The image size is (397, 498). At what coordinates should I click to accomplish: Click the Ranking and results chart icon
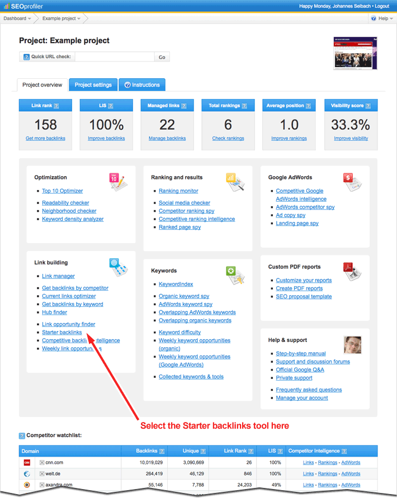(x=235, y=182)
